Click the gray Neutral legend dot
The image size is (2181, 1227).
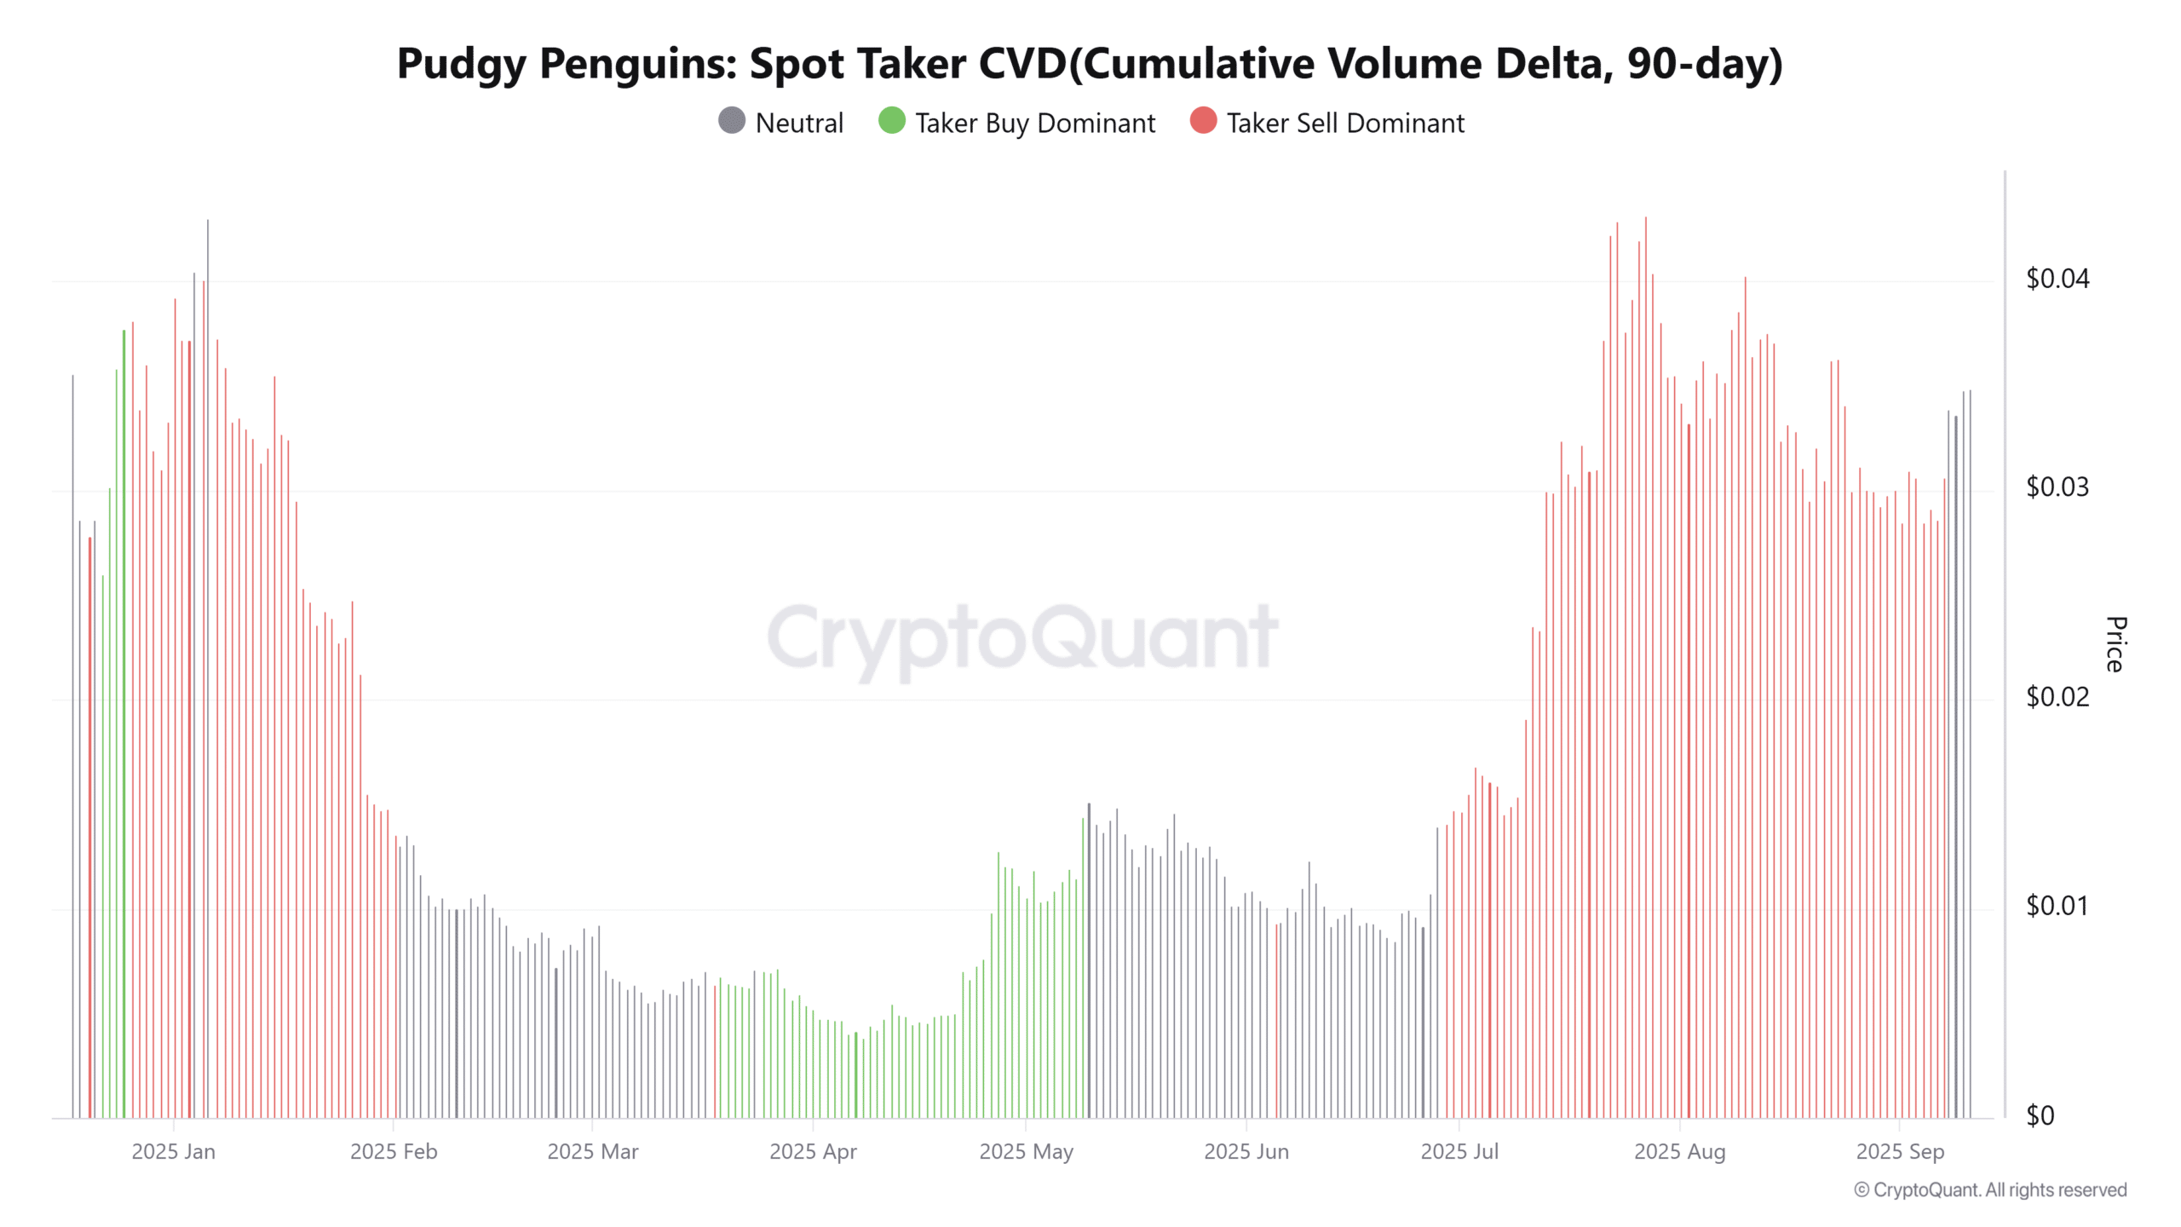(x=732, y=121)
